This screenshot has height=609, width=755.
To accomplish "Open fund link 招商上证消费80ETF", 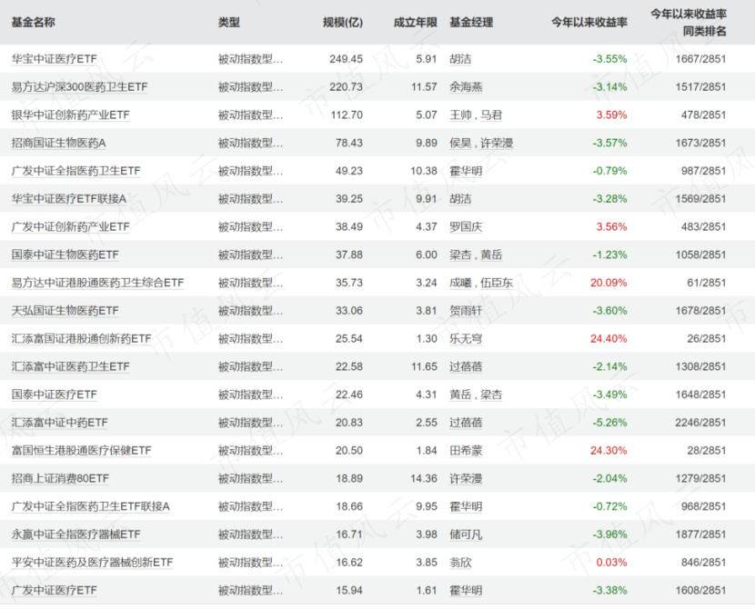I will coord(60,478).
